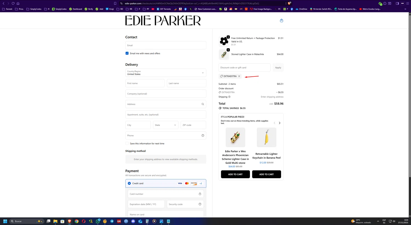411x225 pixels.
Task: Open the Country/Region dropdown
Action: pyautogui.click(x=166, y=73)
